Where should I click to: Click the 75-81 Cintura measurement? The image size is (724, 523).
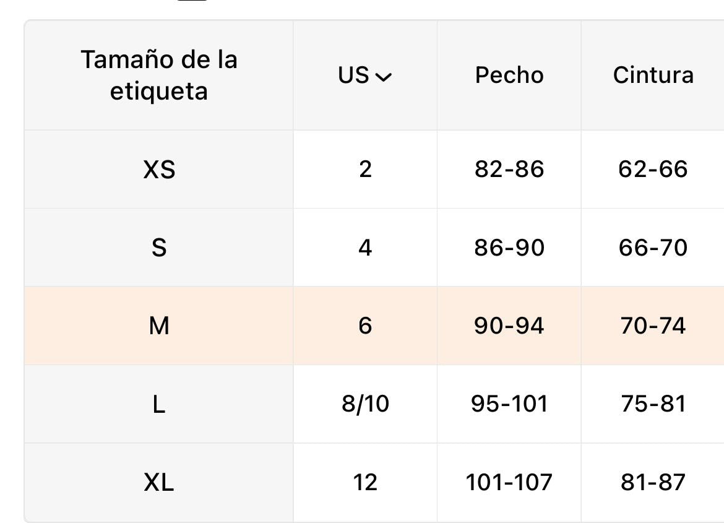(x=653, y=404)
